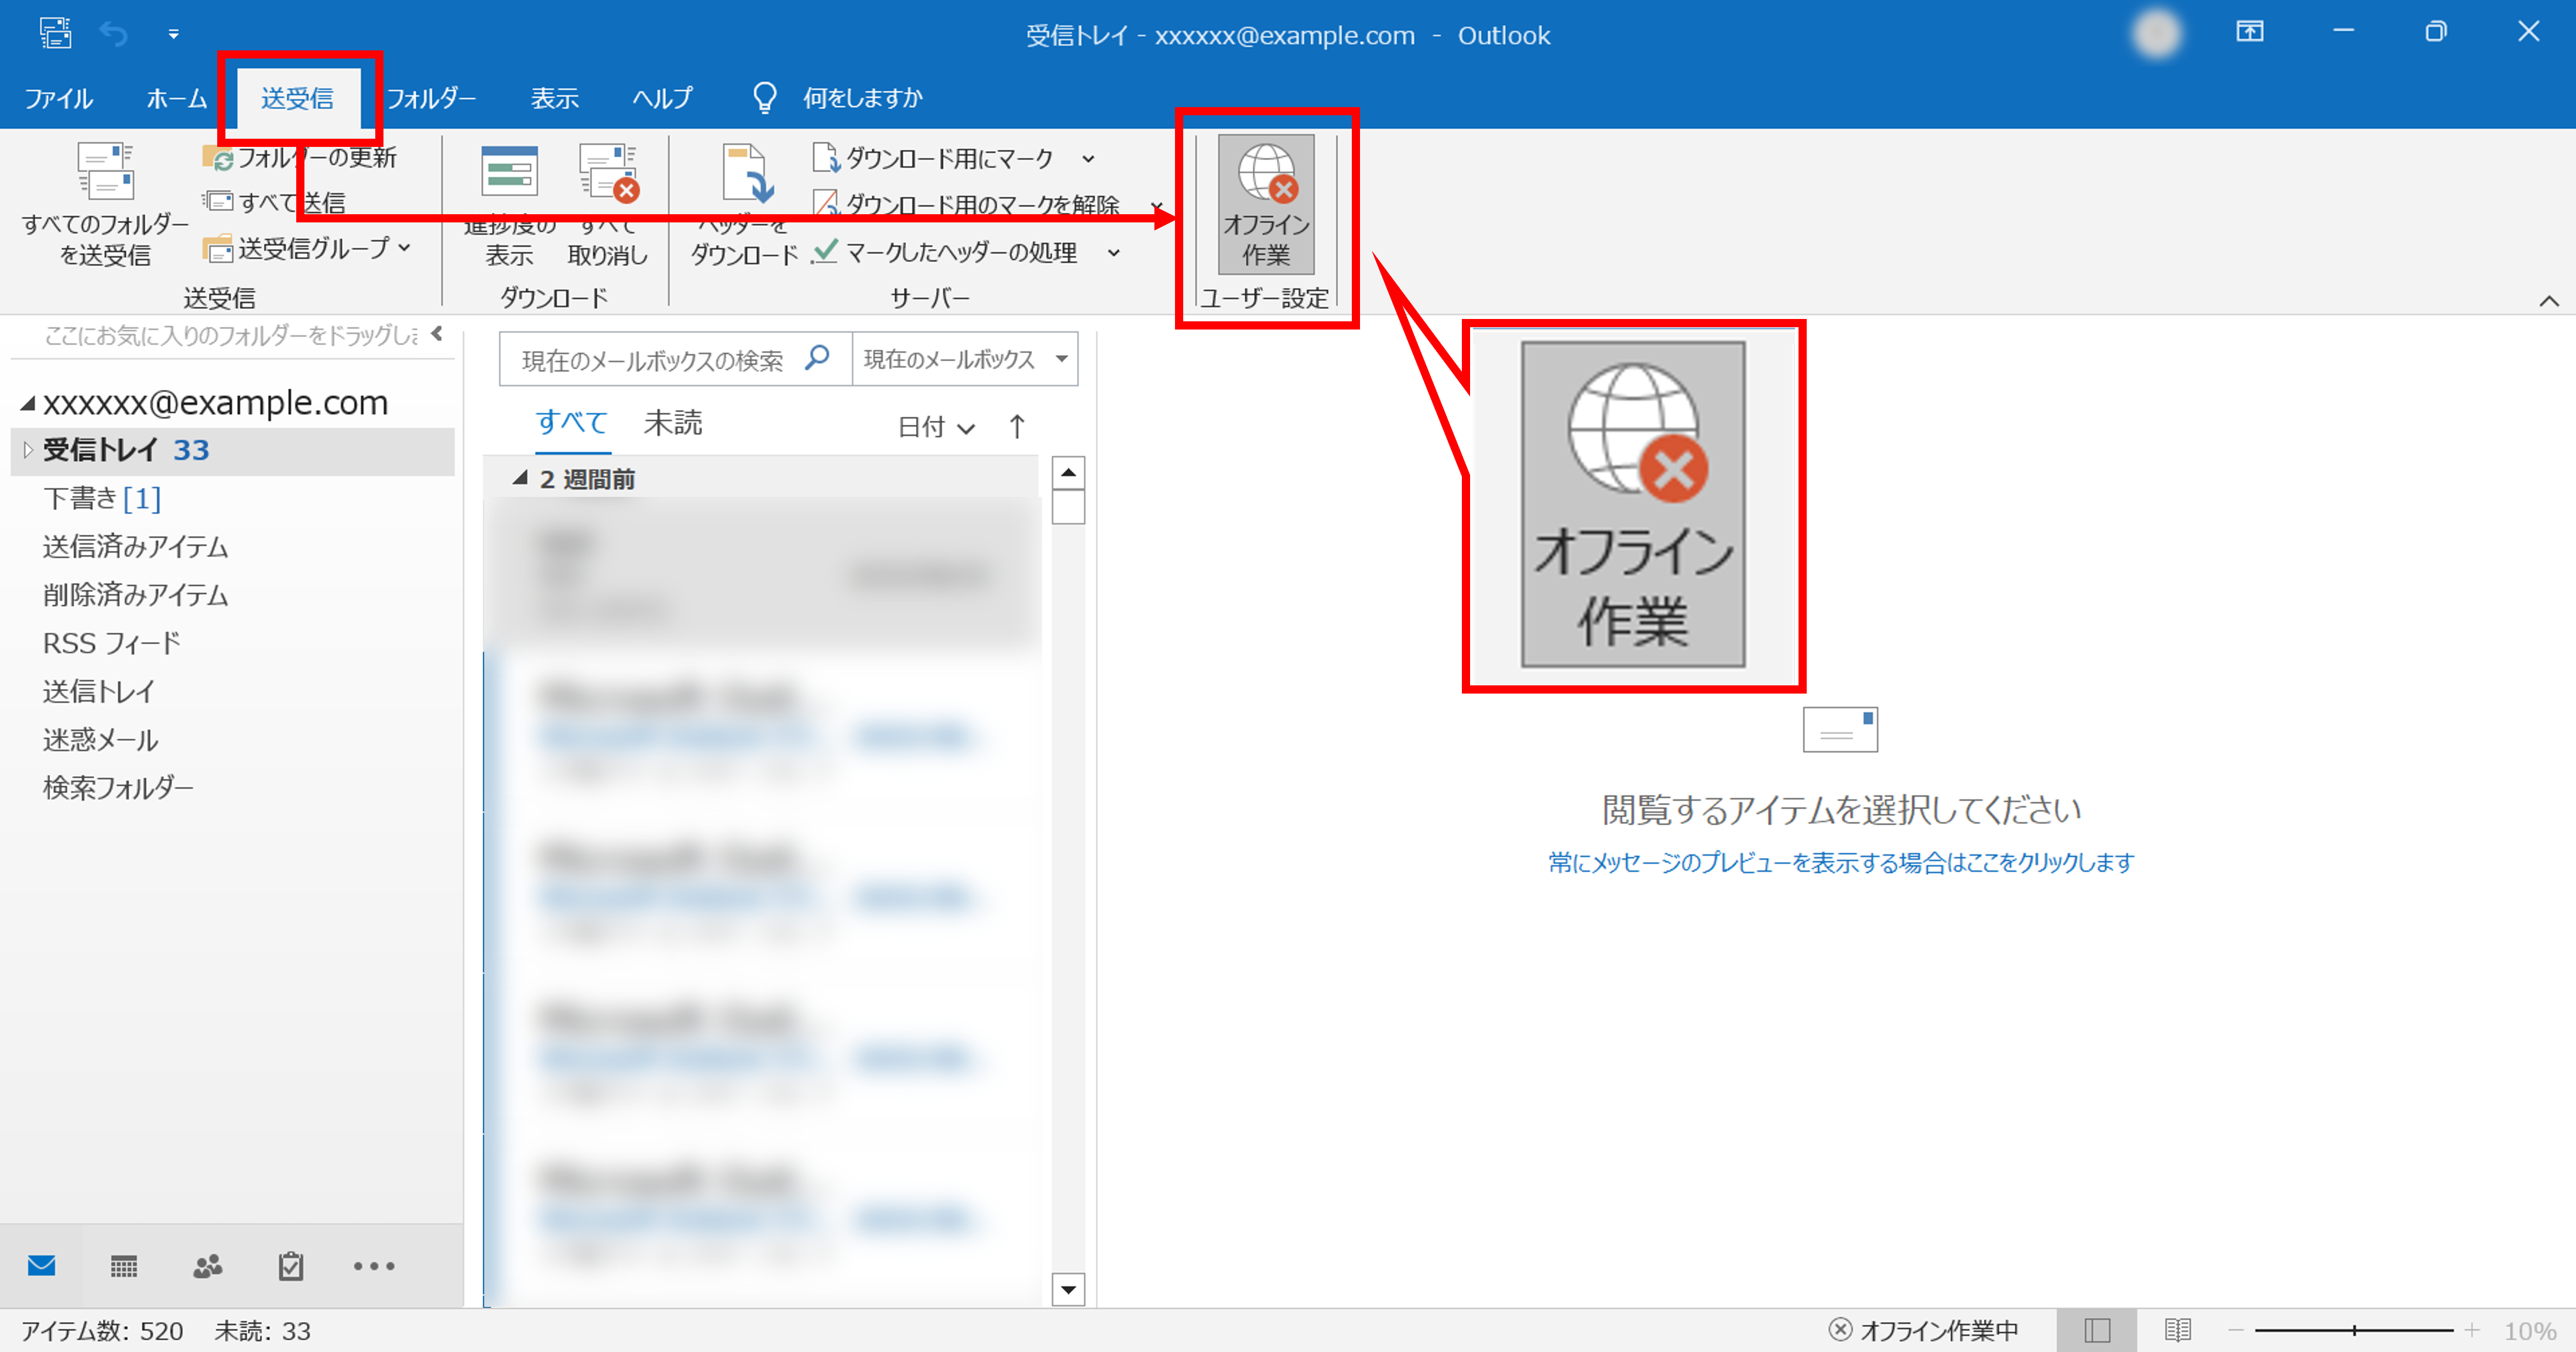
Task: Collapse the ribbon with the chevron
Action: [2549, 301]
